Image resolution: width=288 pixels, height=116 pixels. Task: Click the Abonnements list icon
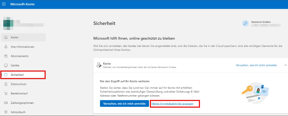(x=6, y=56)
